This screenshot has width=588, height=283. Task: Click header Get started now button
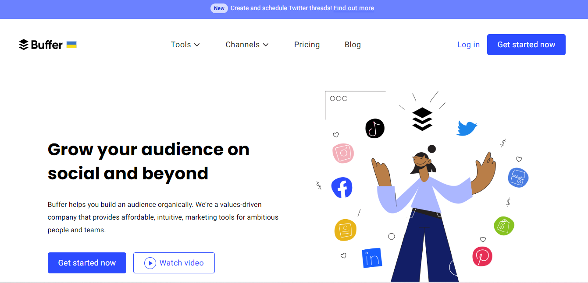[x=526, y=45]
